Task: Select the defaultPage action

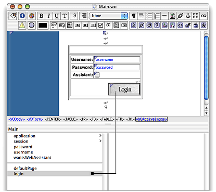Action: point(25,168)
